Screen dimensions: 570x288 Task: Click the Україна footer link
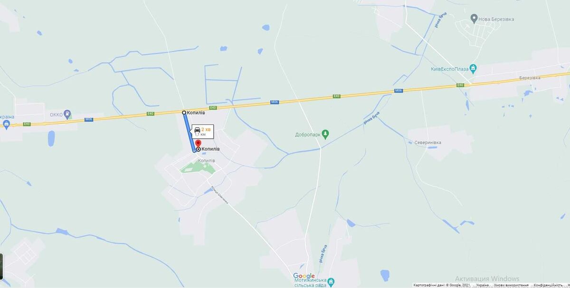482,285
